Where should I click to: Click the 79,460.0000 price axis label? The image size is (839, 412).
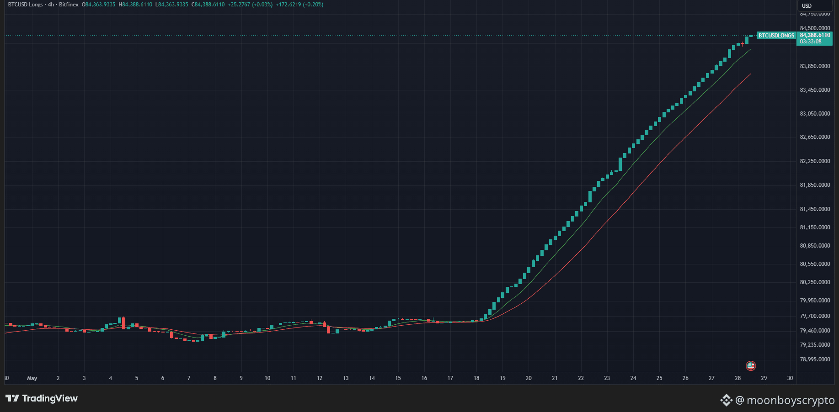tap(815, 331)
